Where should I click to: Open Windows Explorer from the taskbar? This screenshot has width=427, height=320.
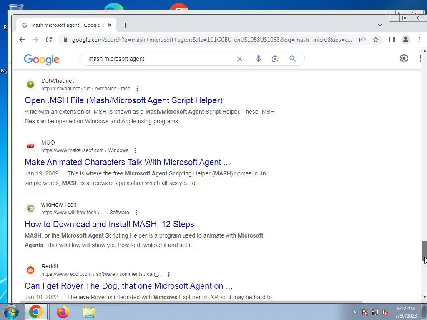pos(89,312)
